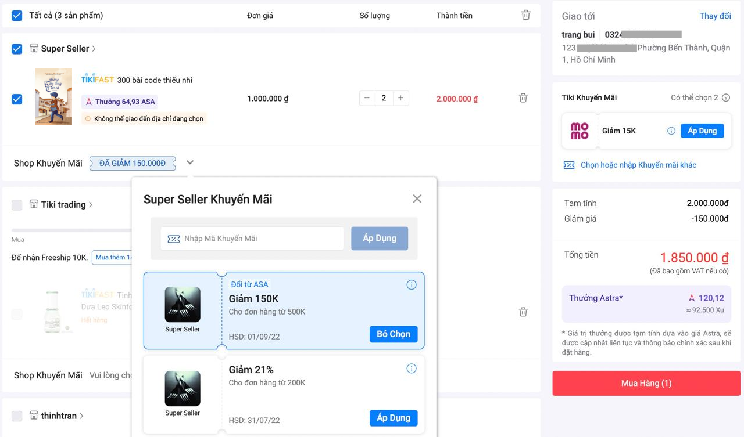Click the ticket icon beside Chọn hoặc nhập Khuyến mãi khác
Image resolution: width=744 pixels, height=437 pixels.
tap(569, 165)
